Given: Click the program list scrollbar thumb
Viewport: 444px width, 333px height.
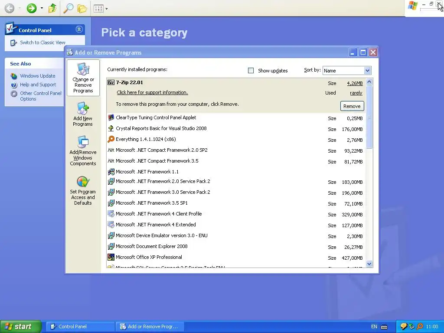Looking at the screenshot, I should tap(369, 117).
